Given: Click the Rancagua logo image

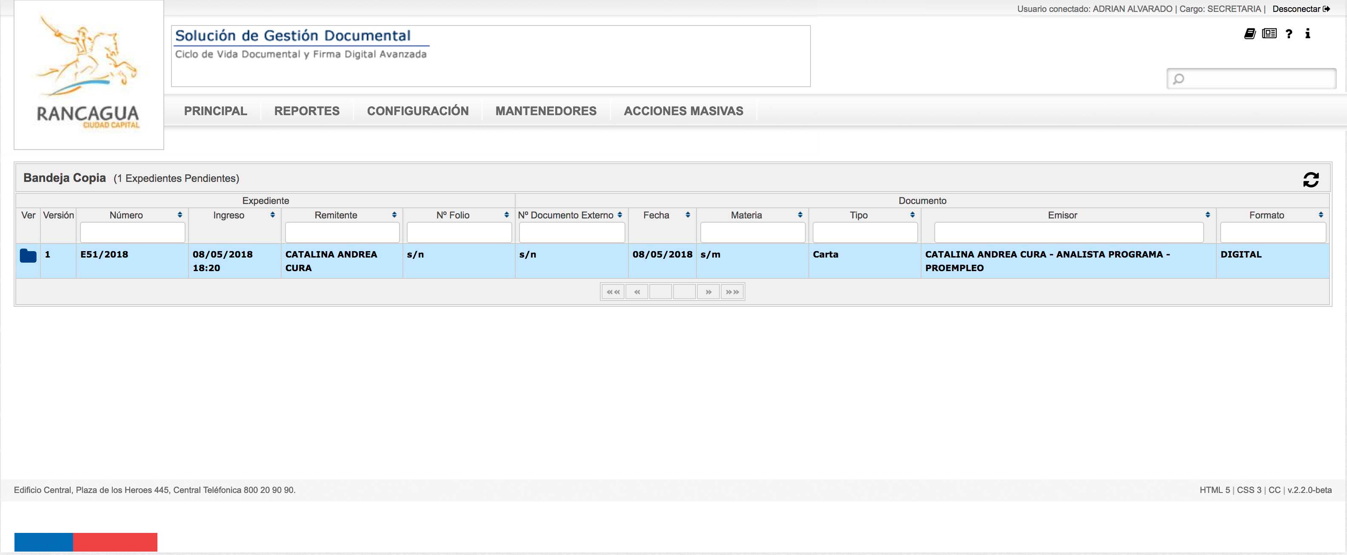Looking at the screenshot, I should [89, 75].
